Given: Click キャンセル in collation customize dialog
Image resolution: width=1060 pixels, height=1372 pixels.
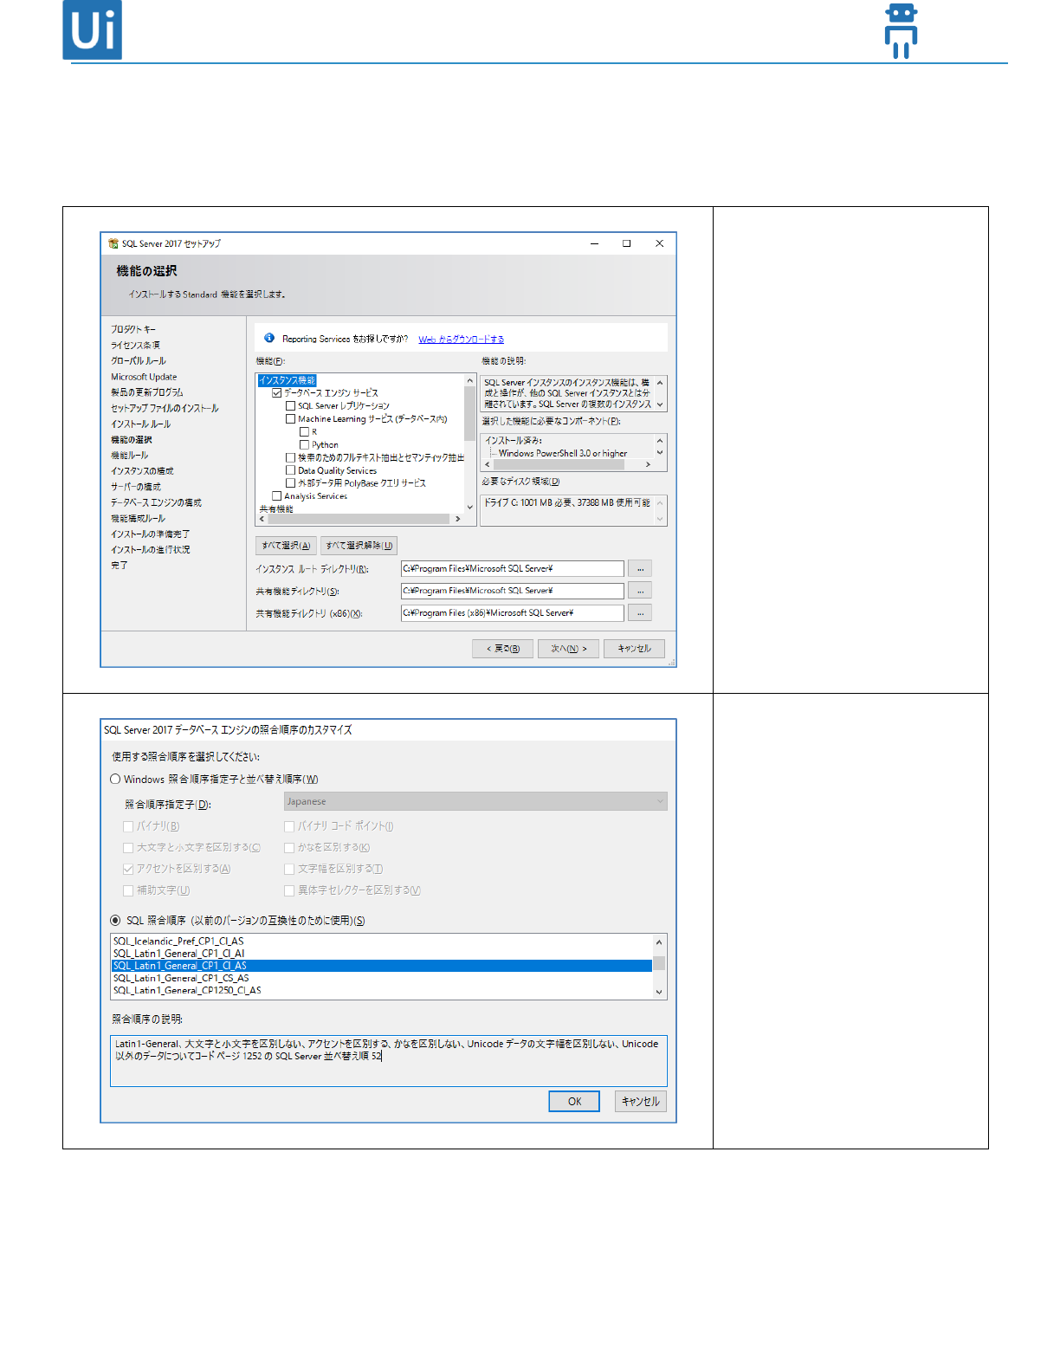Looking at the screenshot, I should [x=641, y=1101].
